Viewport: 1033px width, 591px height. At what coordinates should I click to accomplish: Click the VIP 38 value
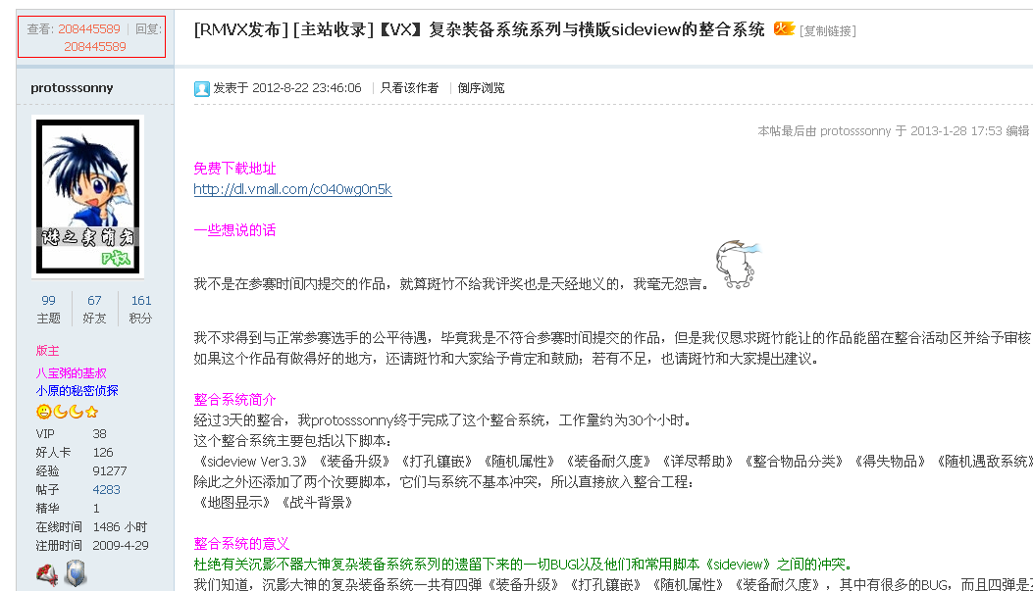point(99,434)
